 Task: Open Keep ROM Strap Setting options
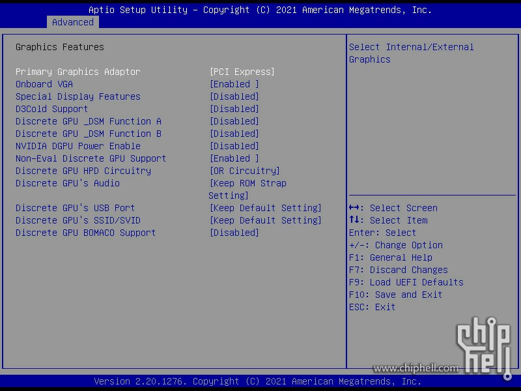tap(247, 189)
